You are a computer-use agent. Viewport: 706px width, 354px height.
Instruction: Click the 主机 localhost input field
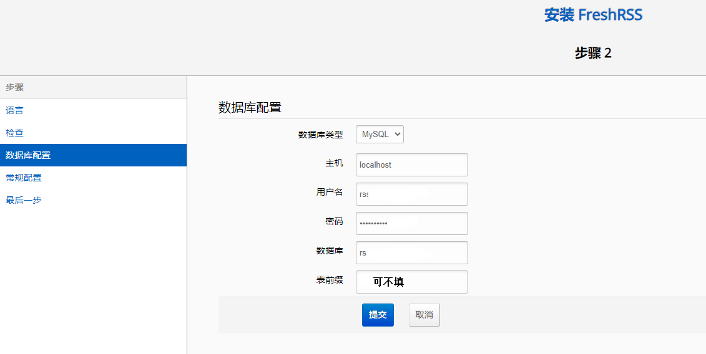[x=411, y=165]
